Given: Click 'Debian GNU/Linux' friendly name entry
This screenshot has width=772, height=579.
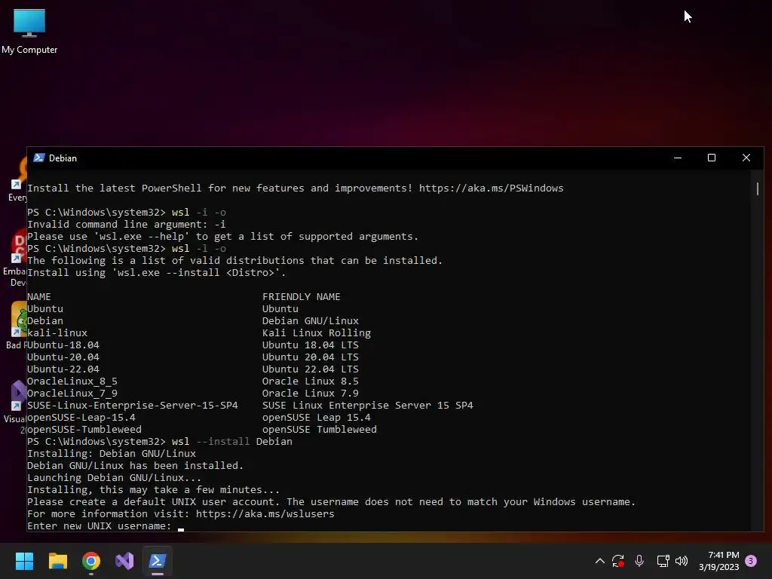Looking at the screenshot, I should tap(310, 321).
